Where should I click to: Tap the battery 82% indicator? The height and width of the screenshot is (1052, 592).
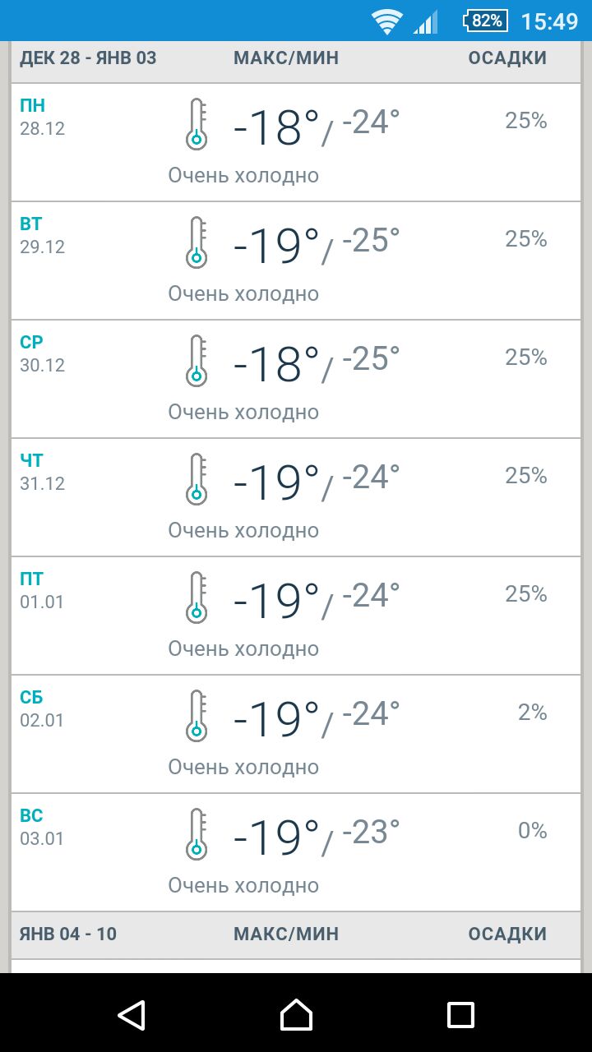486,21
